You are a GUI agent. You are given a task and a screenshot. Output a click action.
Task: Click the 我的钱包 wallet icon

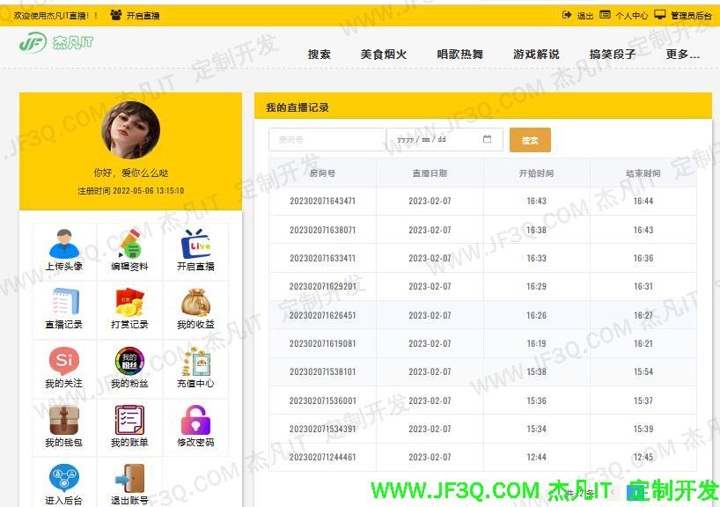[62, 421]
